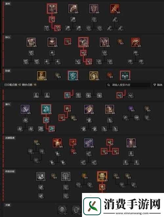Click the red 3/3 passive node in 核心 row
164x217 pixels.
click(68, 41)
